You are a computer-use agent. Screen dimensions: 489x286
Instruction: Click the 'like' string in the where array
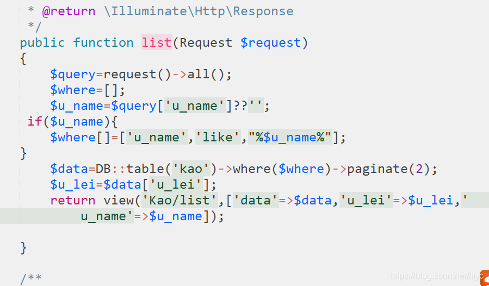[x=218, y=137]
